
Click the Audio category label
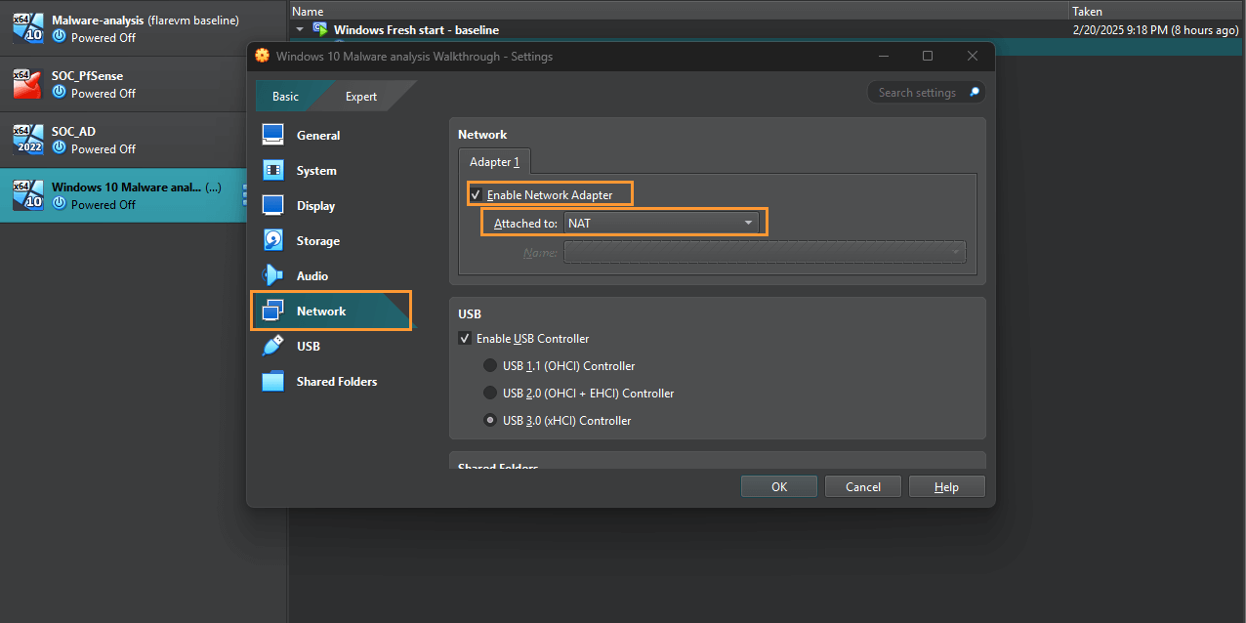click(x=312, y=276)
